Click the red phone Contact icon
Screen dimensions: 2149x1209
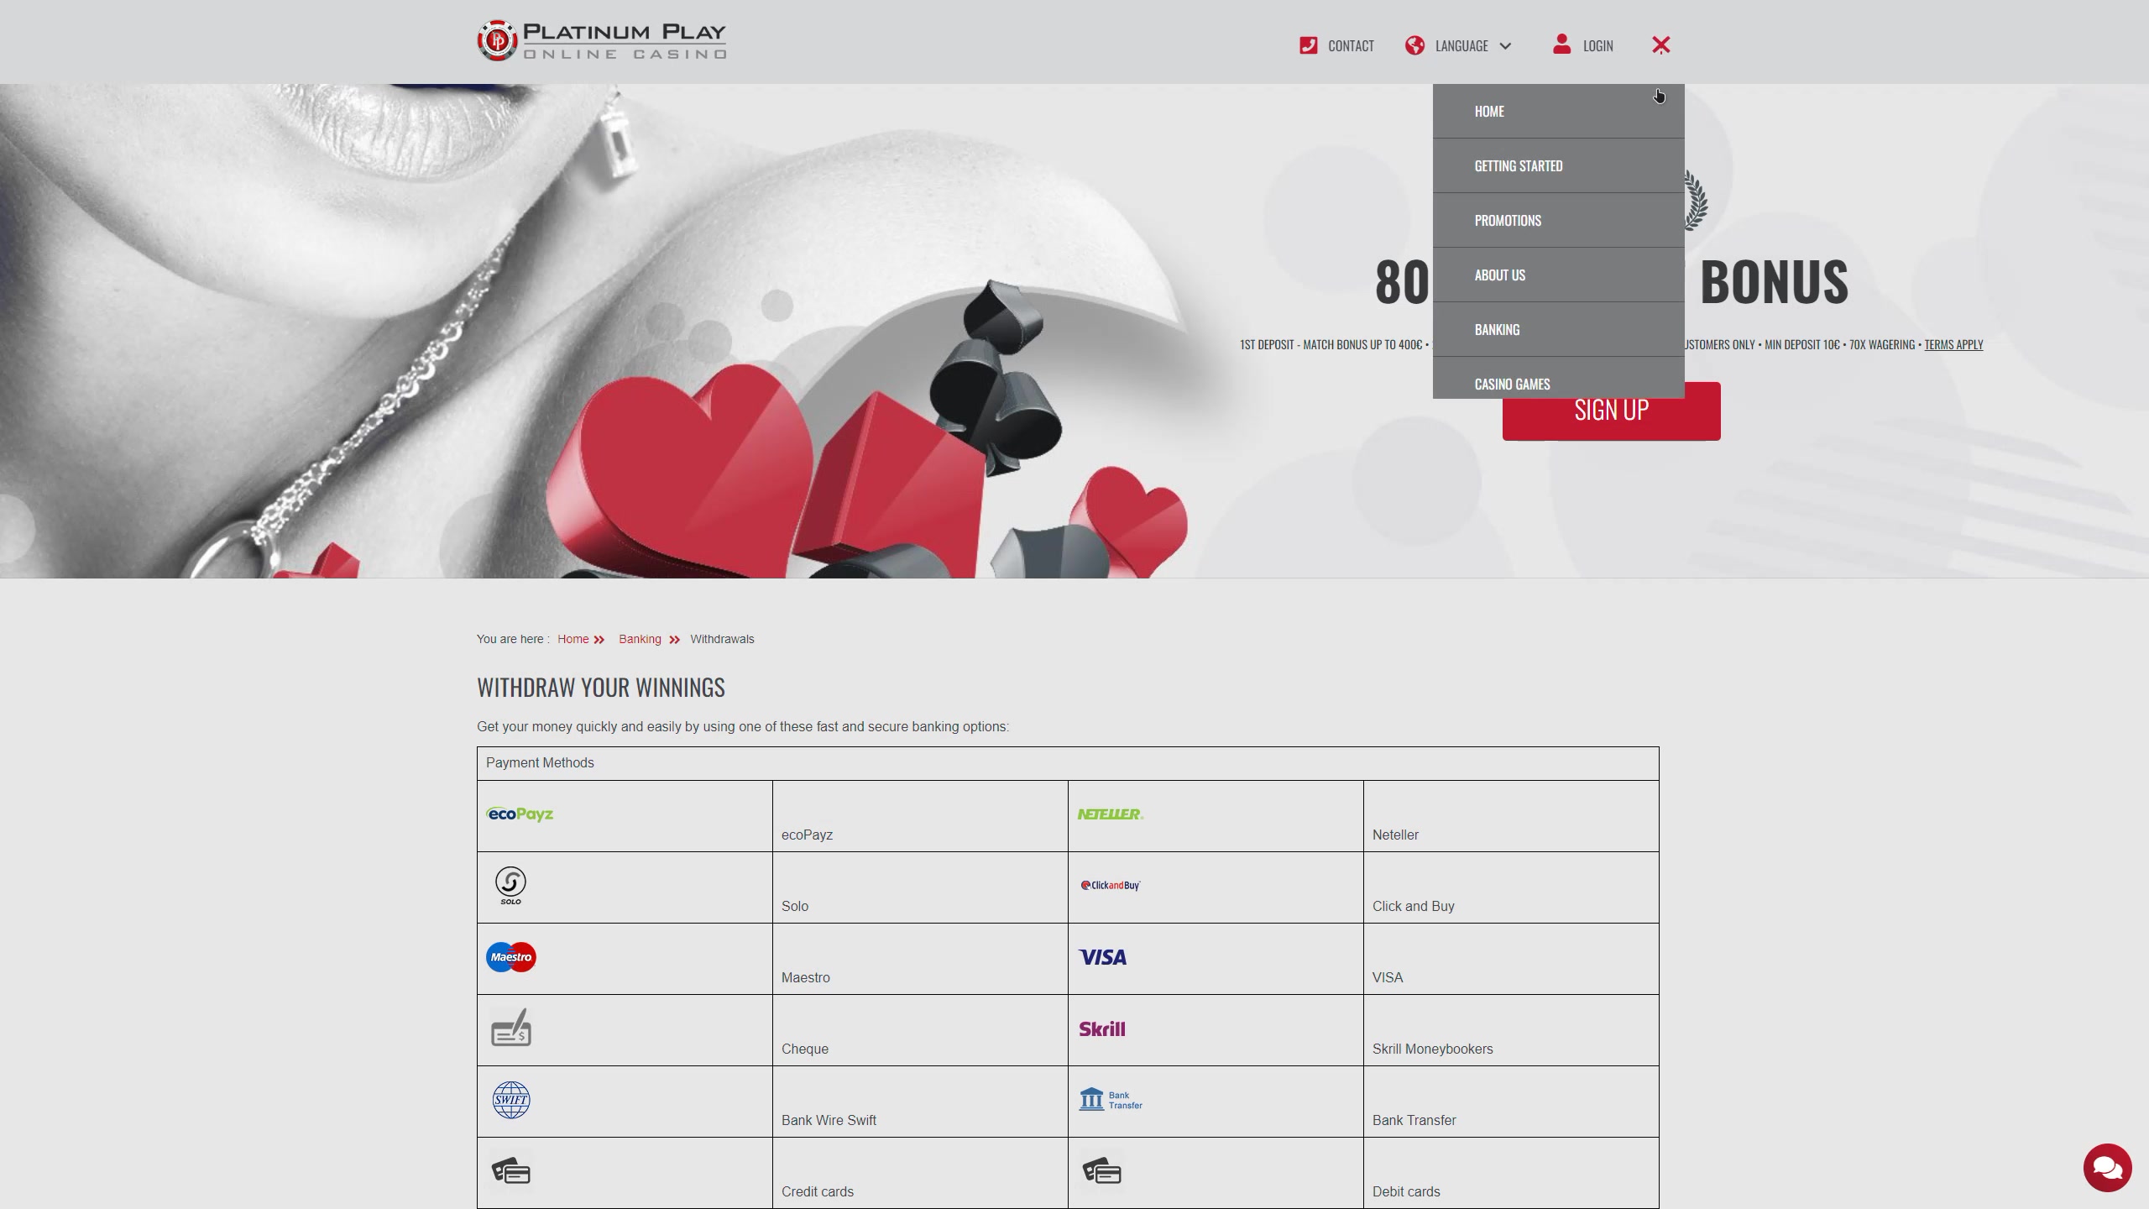point(1308,45)
